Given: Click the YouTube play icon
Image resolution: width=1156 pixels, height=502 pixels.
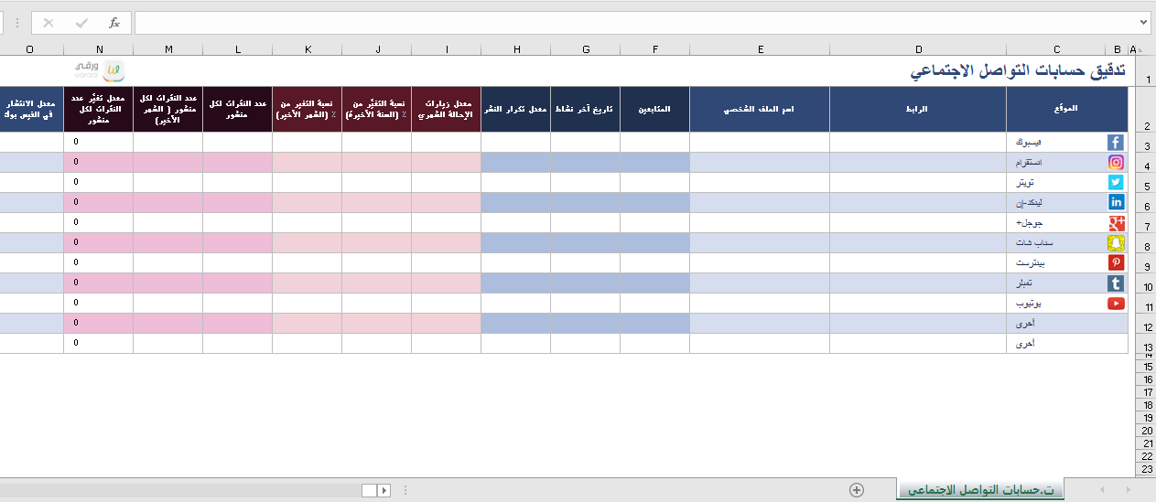Looking at the screenshot, I should point(1116,304).
